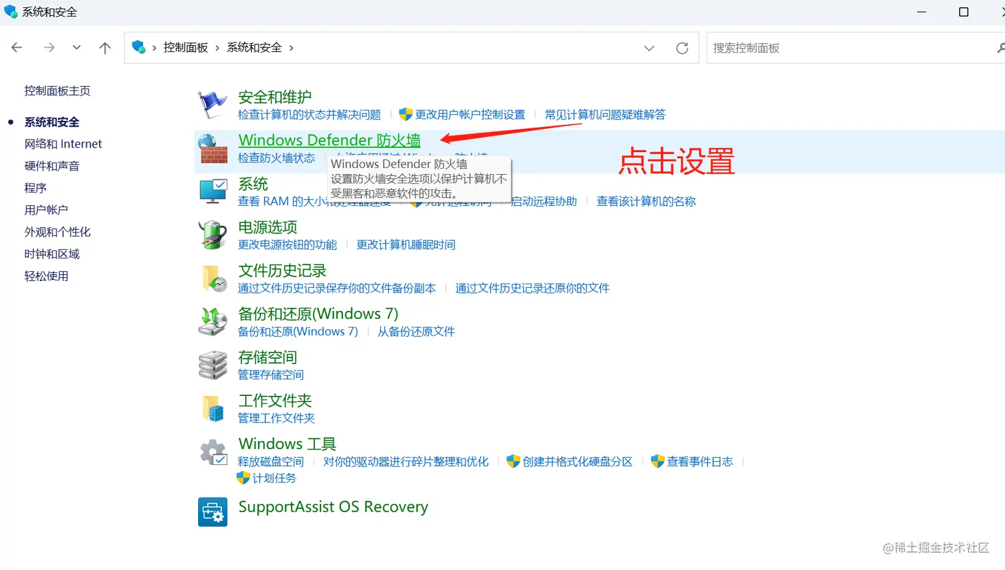
Task: Open the Windows Defender 防火墙 heading link
Action: pyautogui.click(x=329, y=140)
